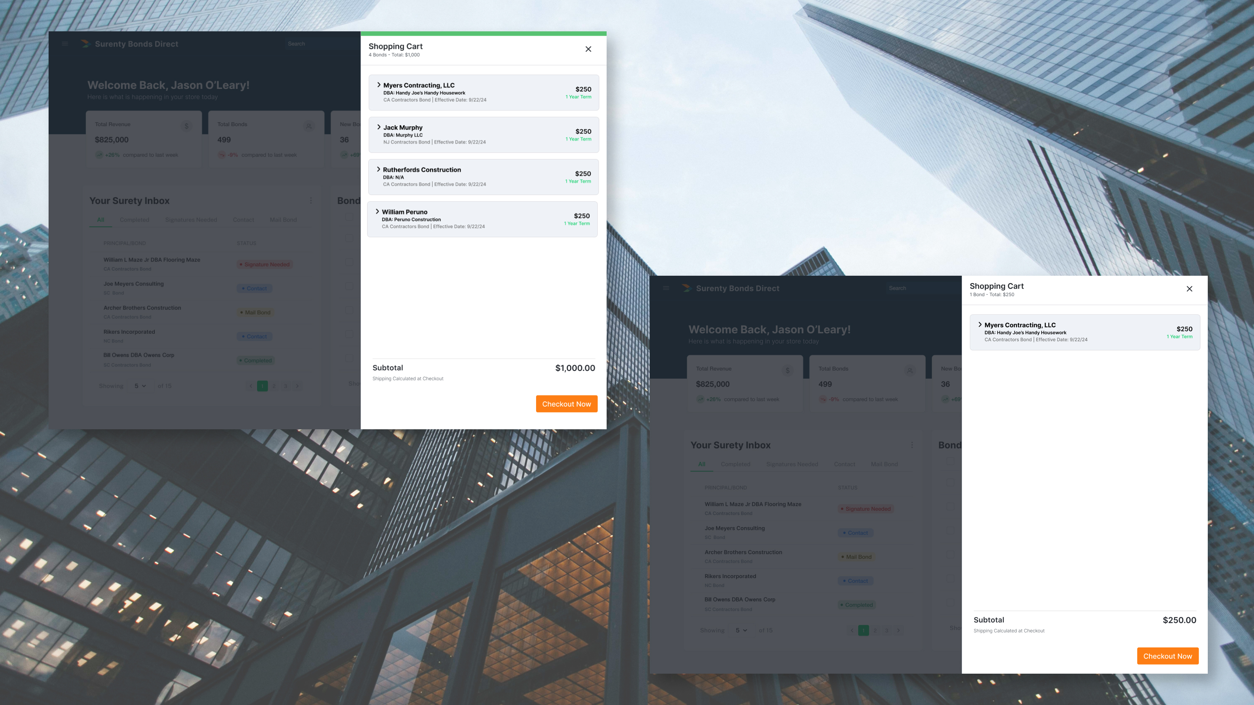Go to next inbox page arrow, 1-bond dashboard

point(898,631)
